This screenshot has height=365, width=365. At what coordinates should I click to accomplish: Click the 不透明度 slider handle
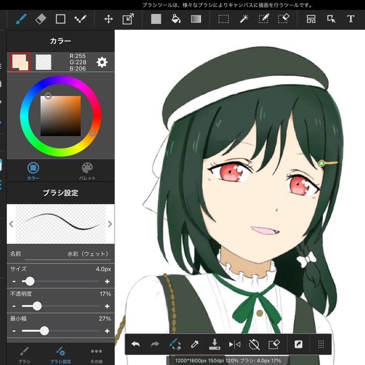click(x=37, y=306)
